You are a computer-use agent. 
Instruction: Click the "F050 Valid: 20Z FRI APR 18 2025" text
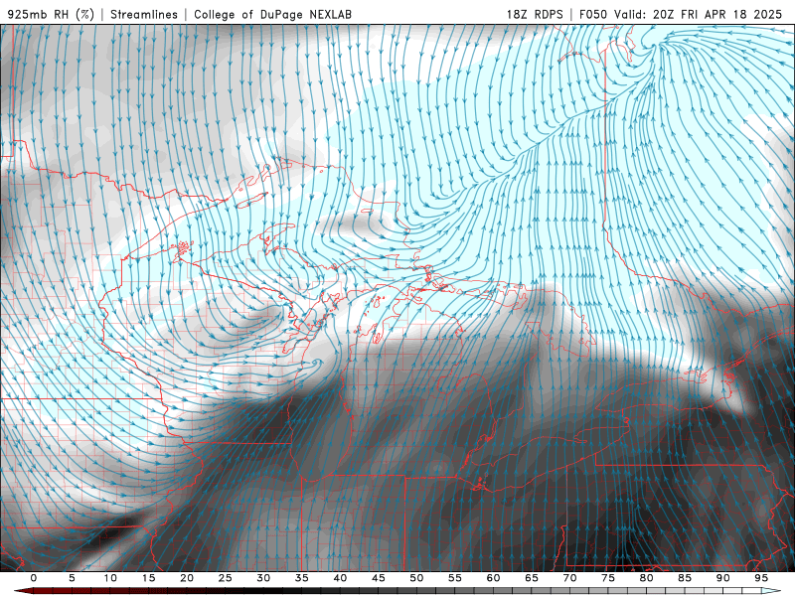point(681,14)
